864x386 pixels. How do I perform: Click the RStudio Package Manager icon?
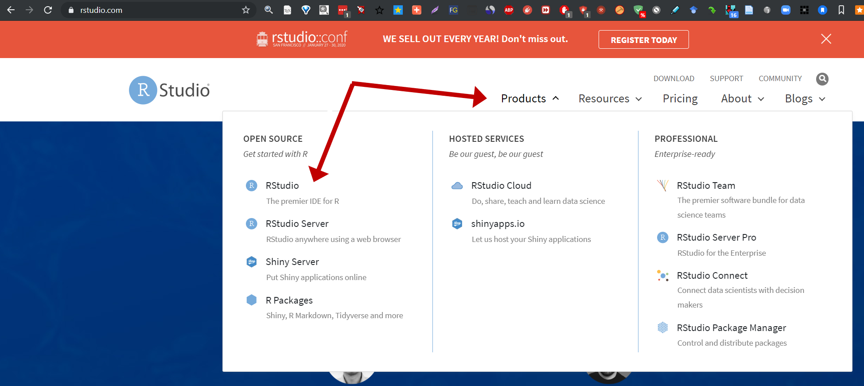coord(662,328)
